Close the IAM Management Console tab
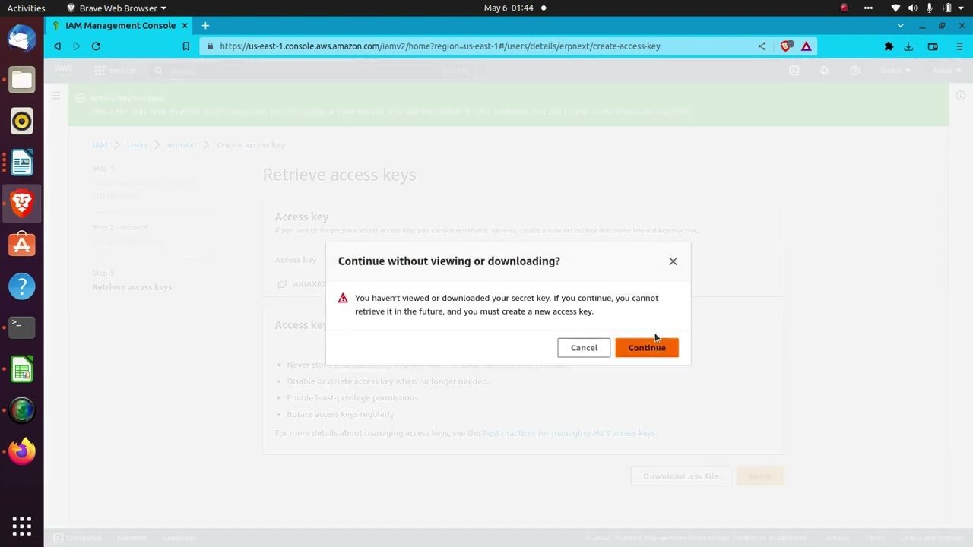This screenshot has height=547, width=973. [x=185, y=25]
